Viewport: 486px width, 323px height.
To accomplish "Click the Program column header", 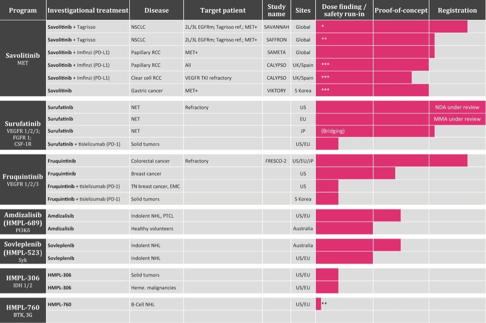I will [23, 10].
